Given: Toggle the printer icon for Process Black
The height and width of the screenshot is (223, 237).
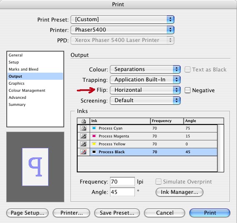Looking at the screenshot, I should (x=83, y=152).
